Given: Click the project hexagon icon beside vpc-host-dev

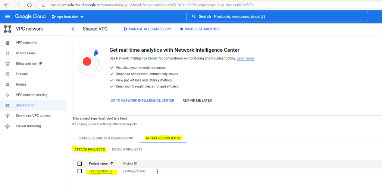Looking at the screenshot, I should (x=54, y=17).
